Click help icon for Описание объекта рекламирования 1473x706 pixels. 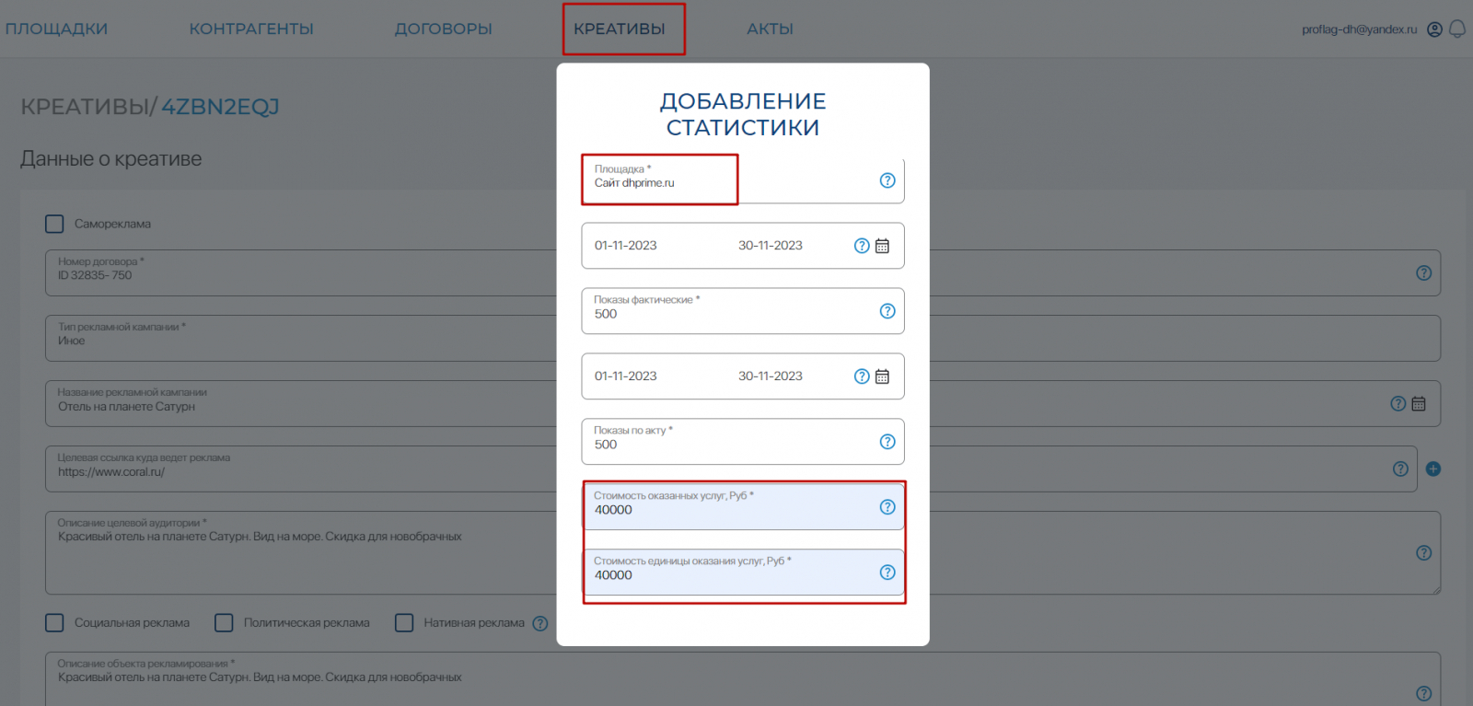[x=1424, y=694]
